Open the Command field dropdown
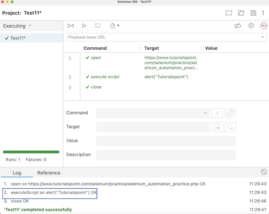The height and width of the screenshot is (214, 269). pos(205,113)
